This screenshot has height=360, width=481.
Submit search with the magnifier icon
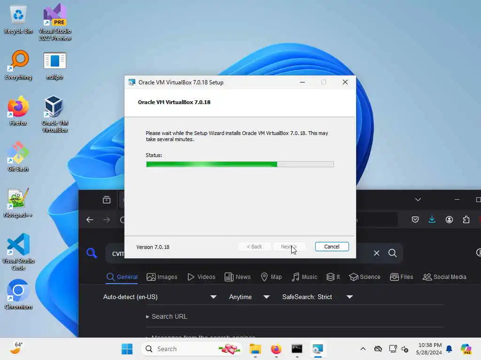pos(392,253)
